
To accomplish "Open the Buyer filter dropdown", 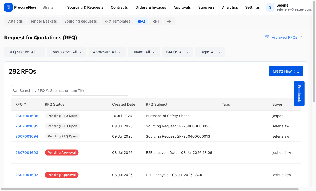I will tap(144, 52).
